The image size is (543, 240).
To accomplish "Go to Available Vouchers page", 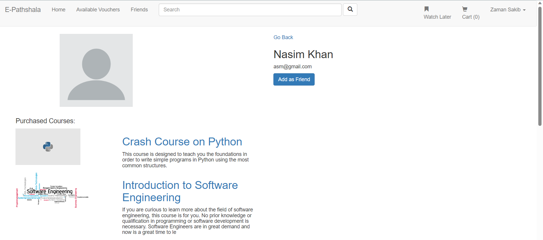I will tap(98, 10).
